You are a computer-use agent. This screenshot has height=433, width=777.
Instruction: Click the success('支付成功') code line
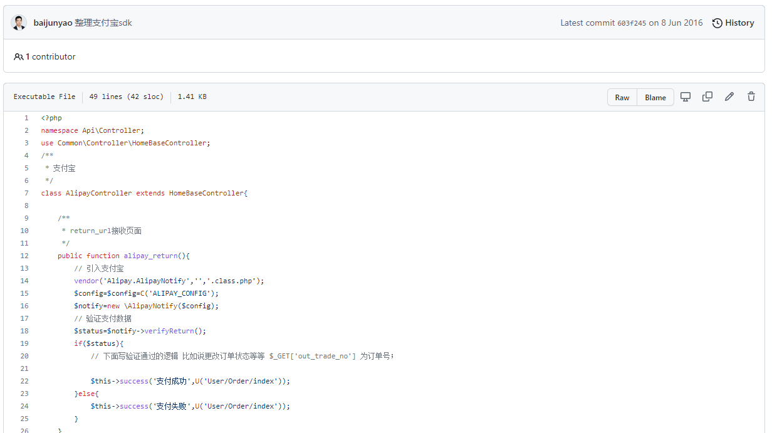click(x=190, y=381)
